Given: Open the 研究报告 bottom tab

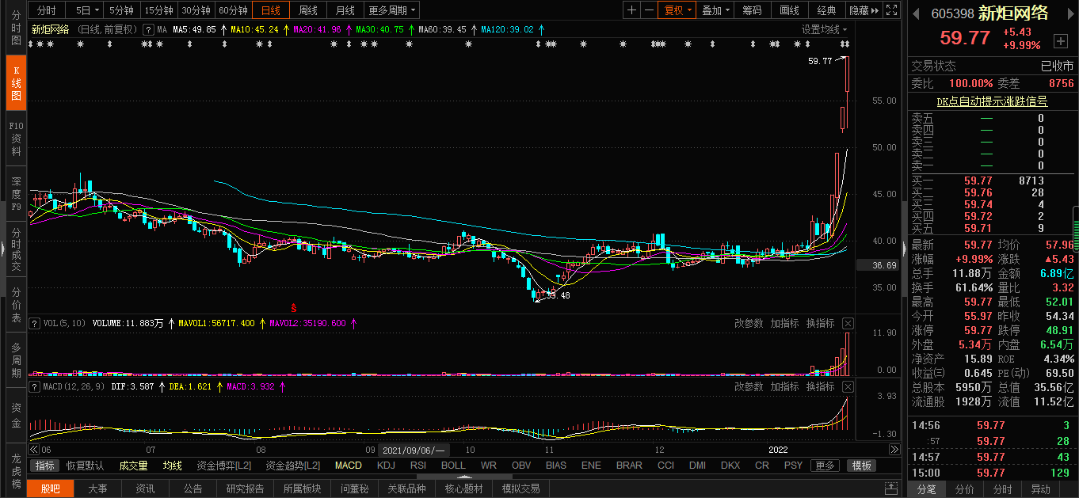Looking at the screenshot, I should pyautogui.click(x=246, y=488).
